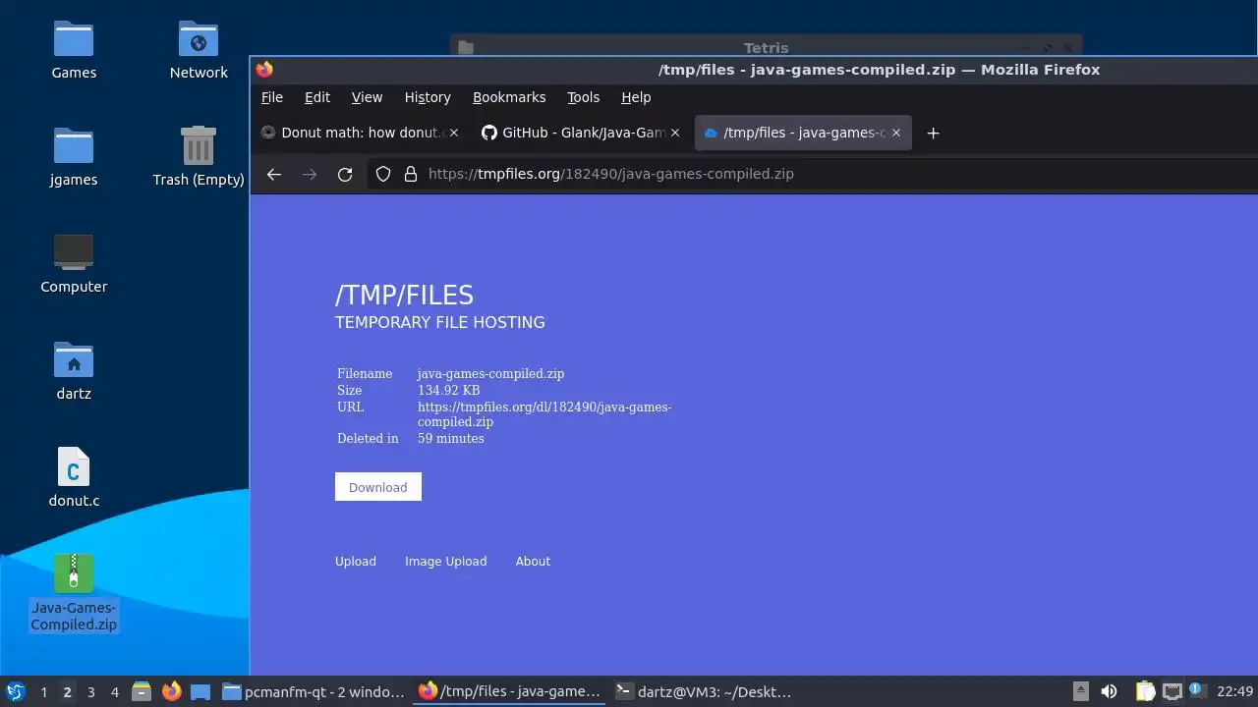The width and height of the screenshot is (1258, 707).
Task: Select Java-Games-Compiled.zip on desktop
Action: click(x=74, y=592)
